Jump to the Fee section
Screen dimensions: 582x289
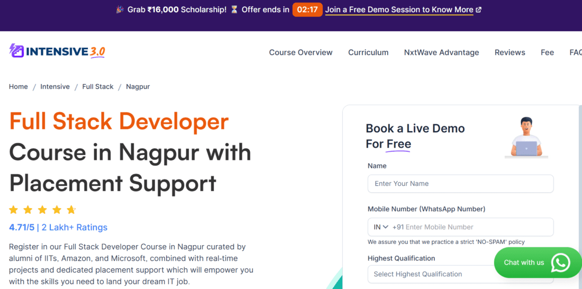(x=547, y=52)
